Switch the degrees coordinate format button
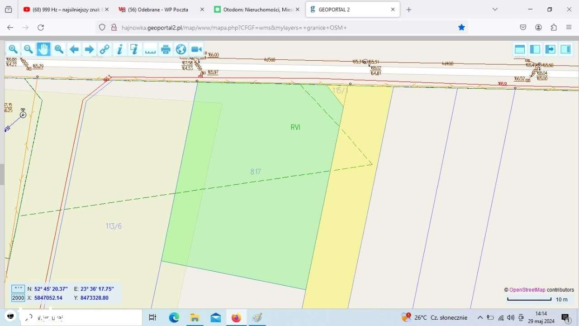579x326 pixels. click(x=18, y=288)
